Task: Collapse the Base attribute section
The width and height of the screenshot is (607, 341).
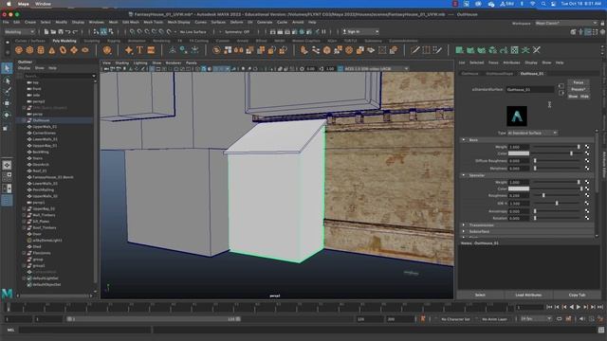Action: coord(464,139)
